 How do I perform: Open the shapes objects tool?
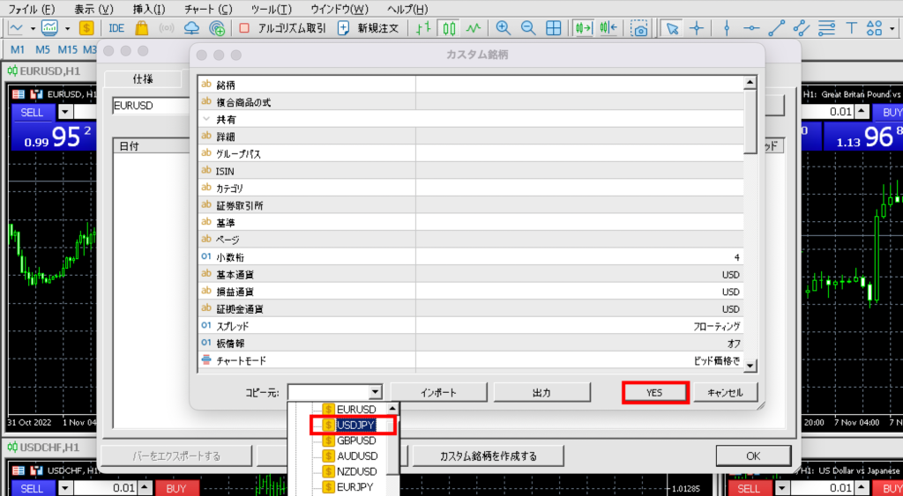(874, 27)
